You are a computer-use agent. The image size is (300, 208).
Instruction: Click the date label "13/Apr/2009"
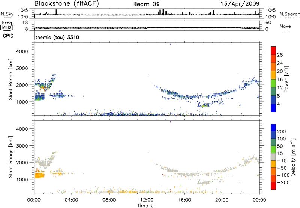click(x=240, y=3)
